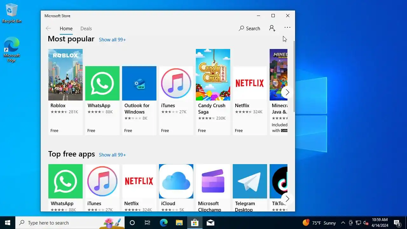Open the Microsoft Clipchamp app icon
This screenshot has width=407, height=229.
pyautogui.click(x=213, y=181)
